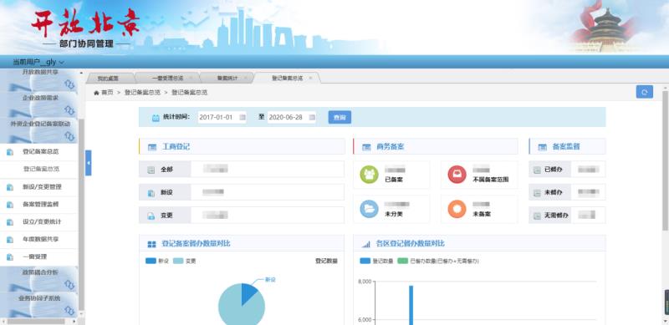
Task: Click the green 已备案 circle icon
Action: point(369,175)
